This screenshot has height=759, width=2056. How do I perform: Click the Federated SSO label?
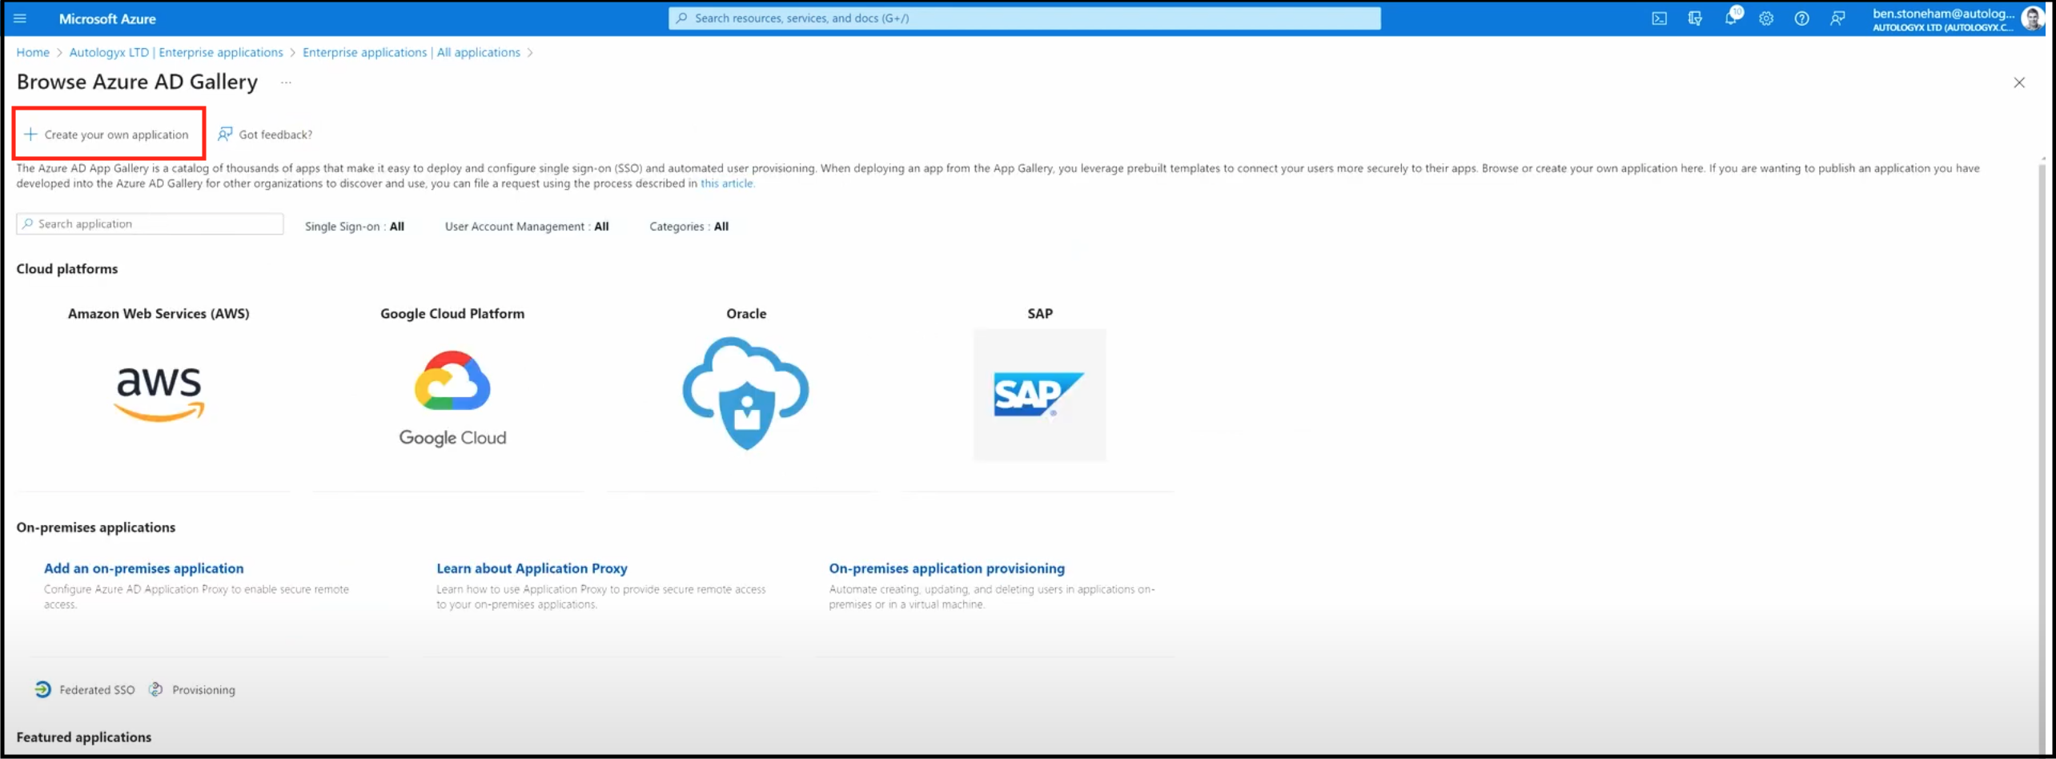click(97, 690)
